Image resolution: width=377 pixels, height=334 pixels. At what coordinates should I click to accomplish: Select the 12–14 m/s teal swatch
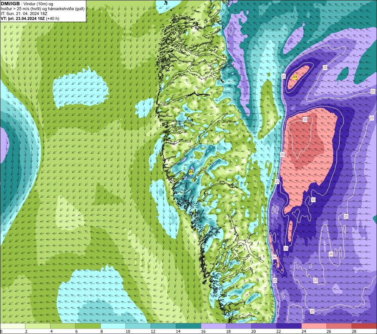coord(163,326)
